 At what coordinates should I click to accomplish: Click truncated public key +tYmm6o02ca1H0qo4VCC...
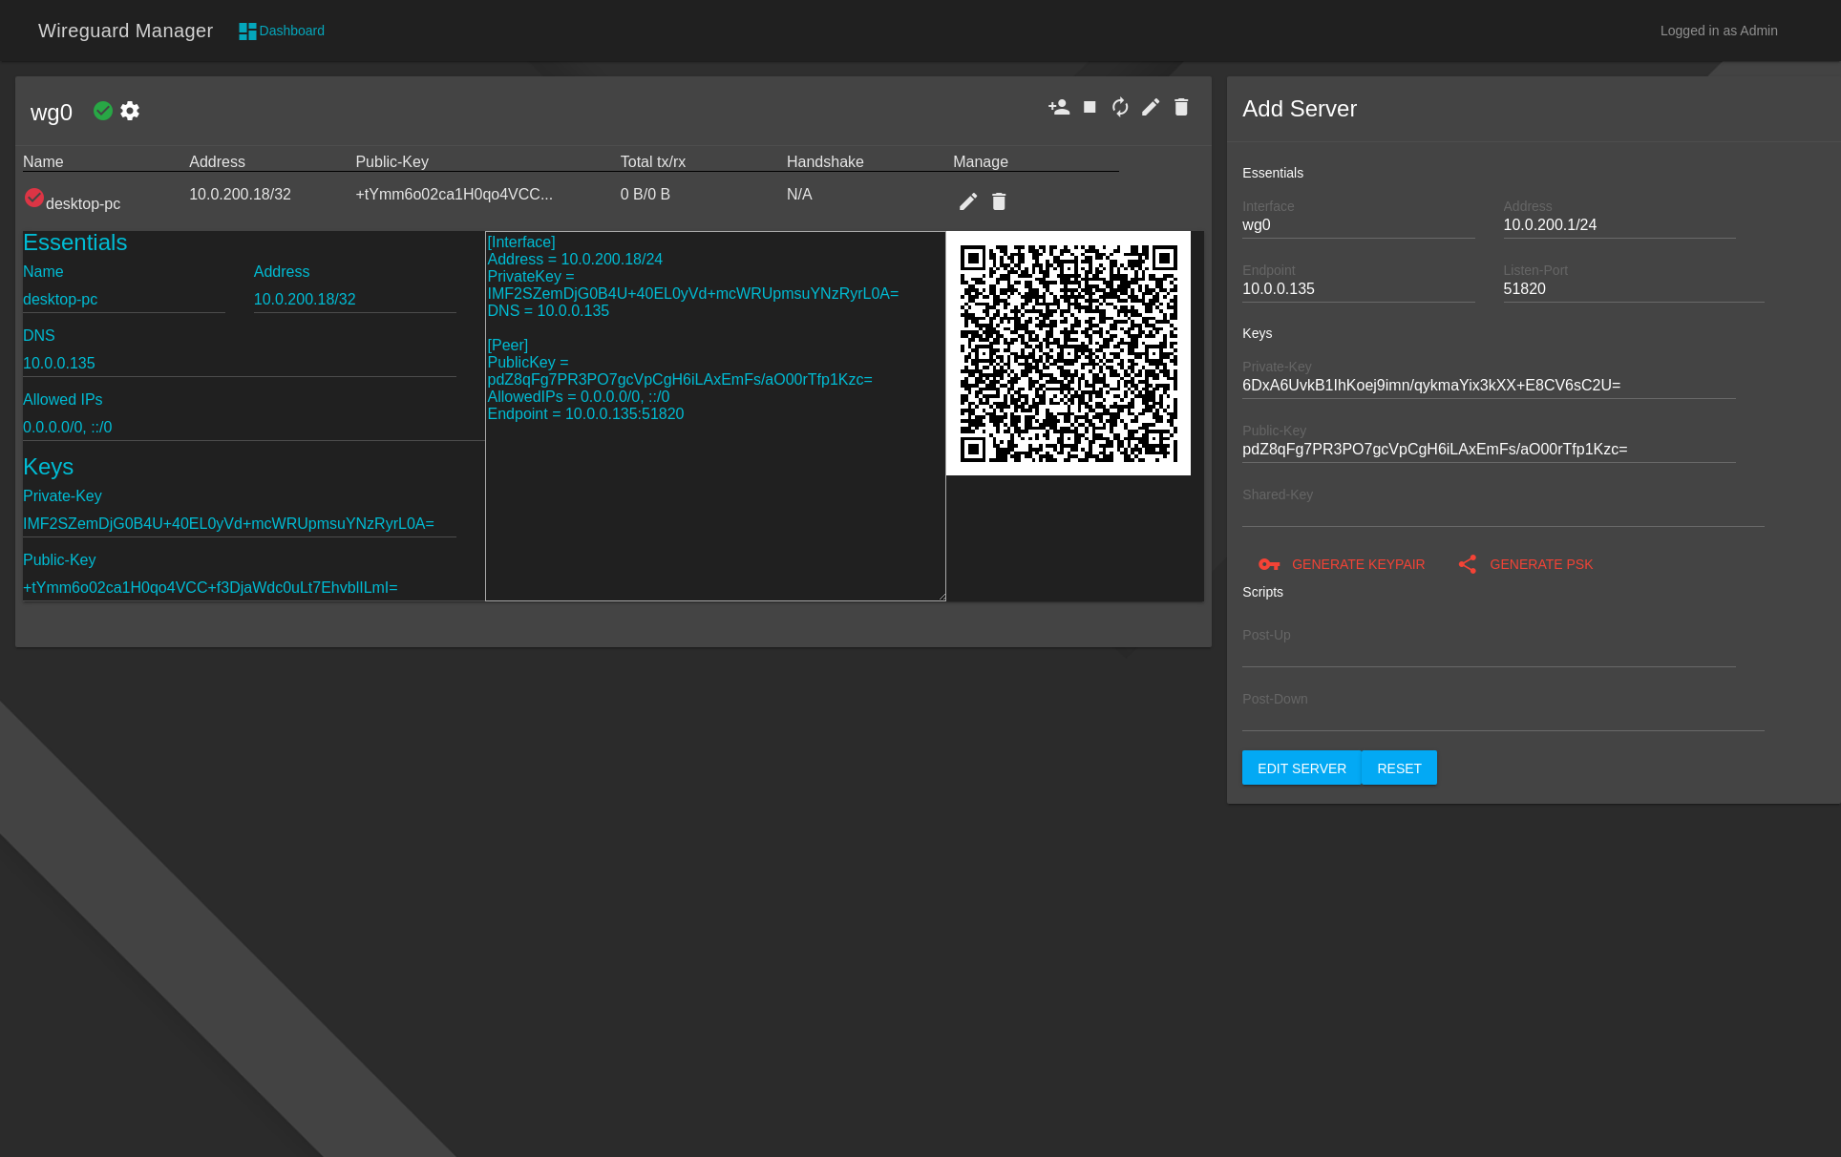coord(454,194)
